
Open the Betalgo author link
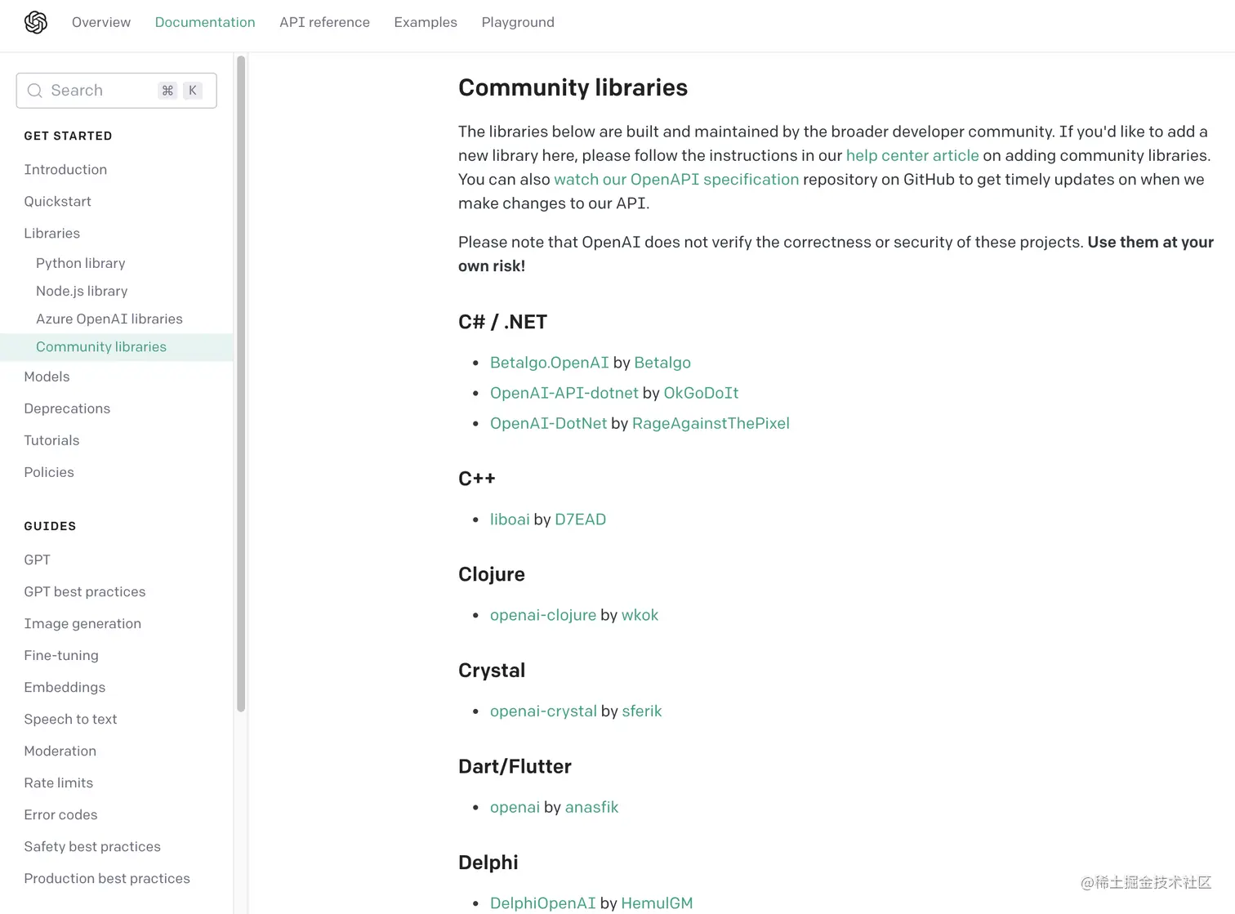point(662,363)
